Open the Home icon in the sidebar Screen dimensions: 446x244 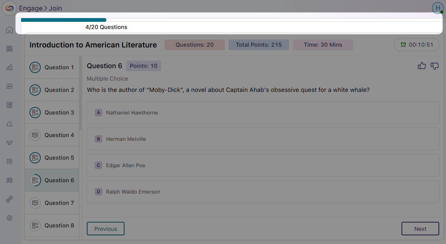9,30
